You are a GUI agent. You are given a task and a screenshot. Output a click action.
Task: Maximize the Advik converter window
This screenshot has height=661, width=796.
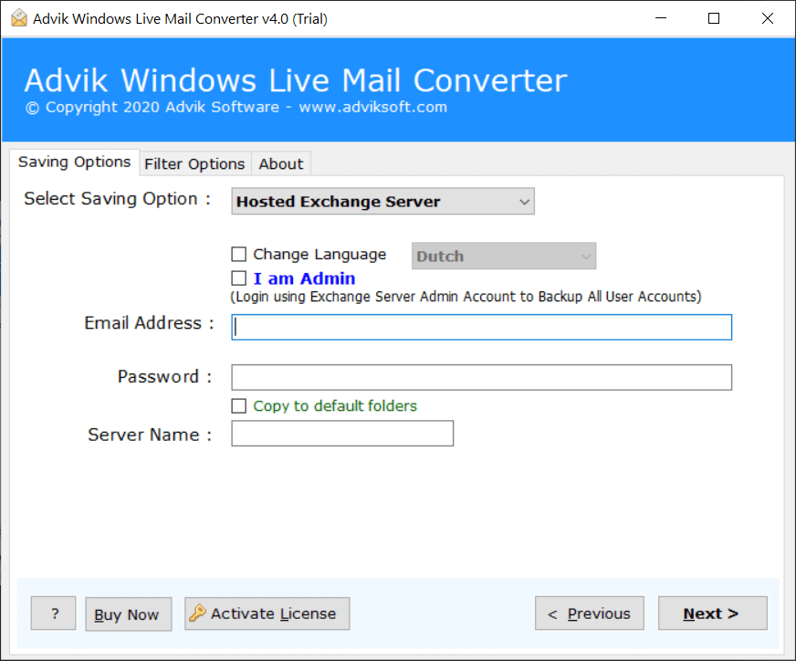click(714, 18)
